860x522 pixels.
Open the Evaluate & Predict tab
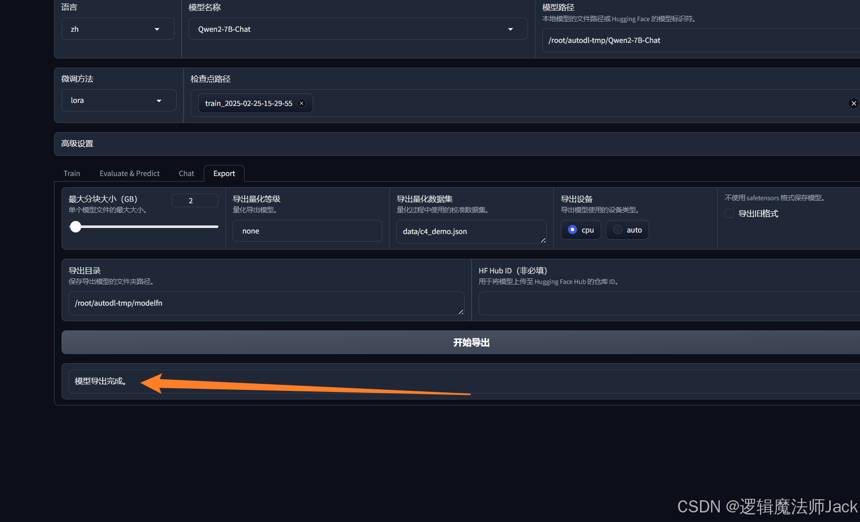[130, 173]
